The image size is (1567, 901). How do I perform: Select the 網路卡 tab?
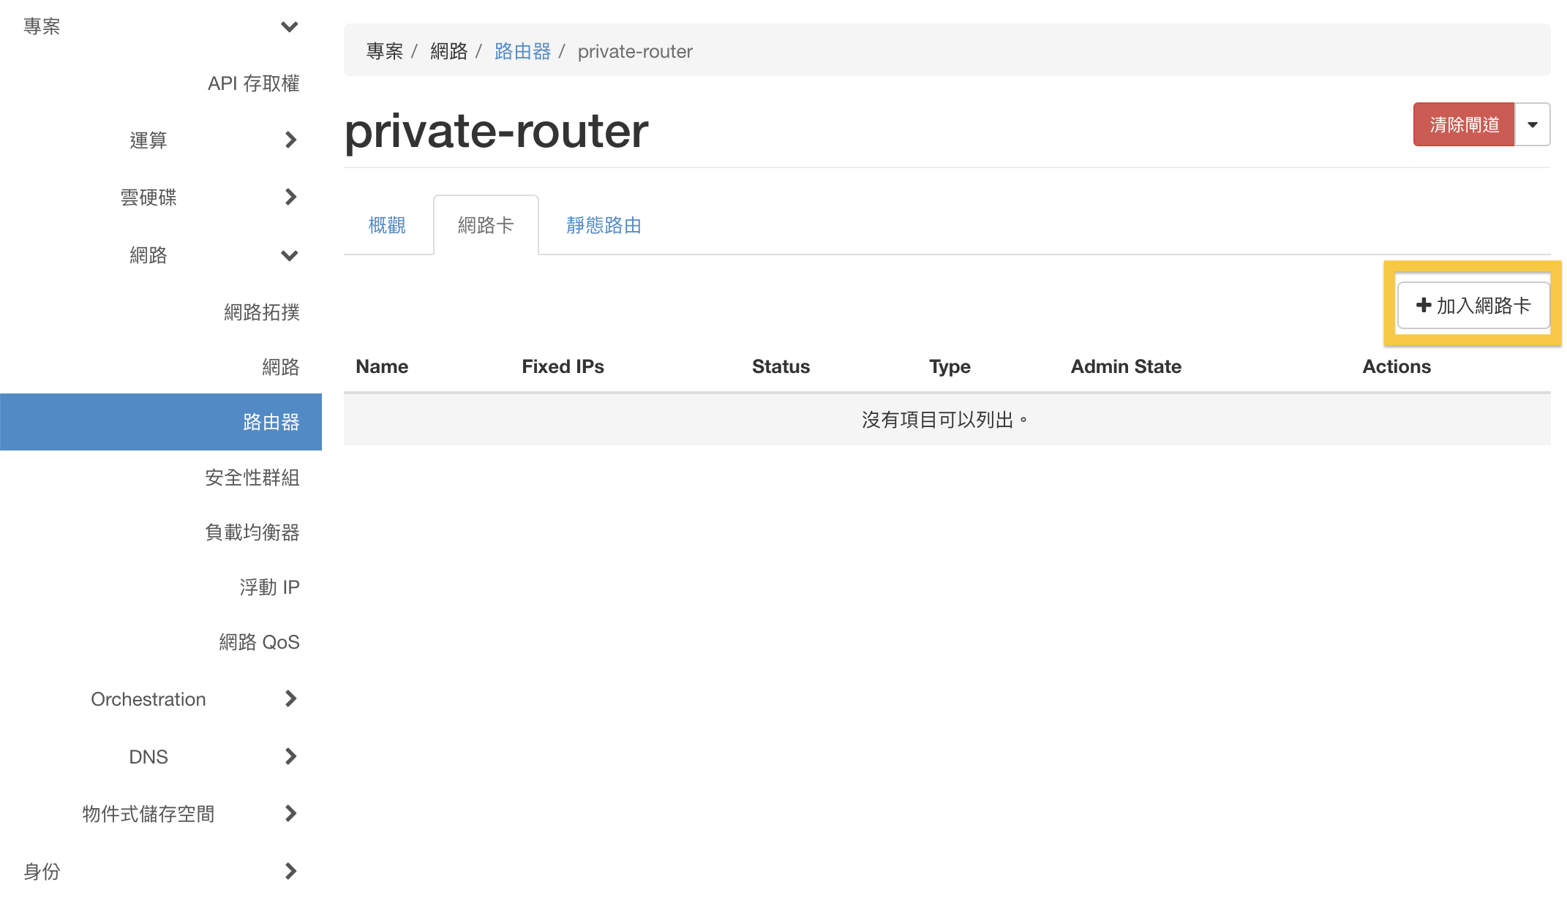click(x=486, y=225)
